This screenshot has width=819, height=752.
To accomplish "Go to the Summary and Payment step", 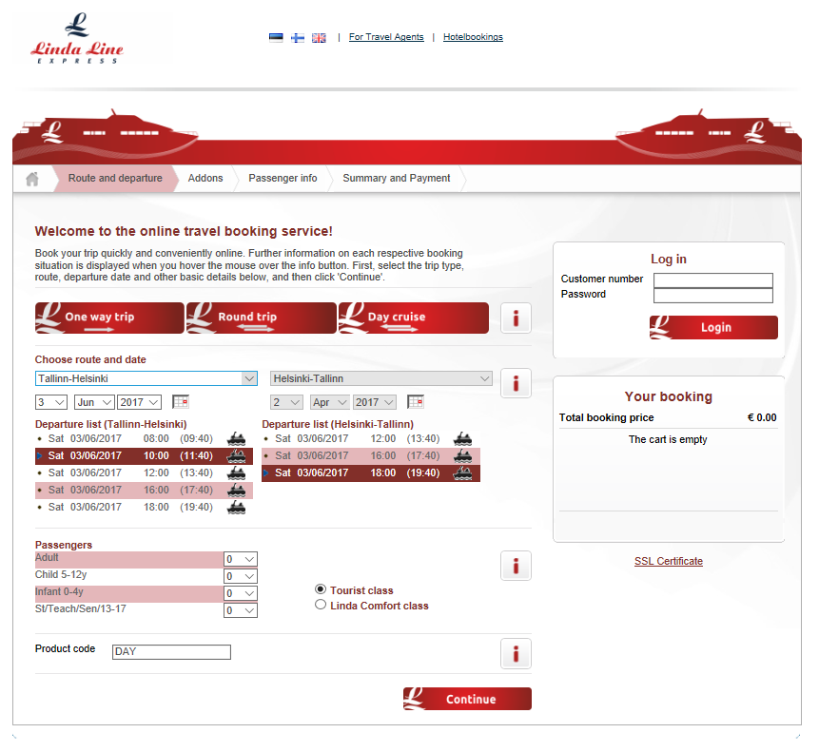I will (396, 179).
